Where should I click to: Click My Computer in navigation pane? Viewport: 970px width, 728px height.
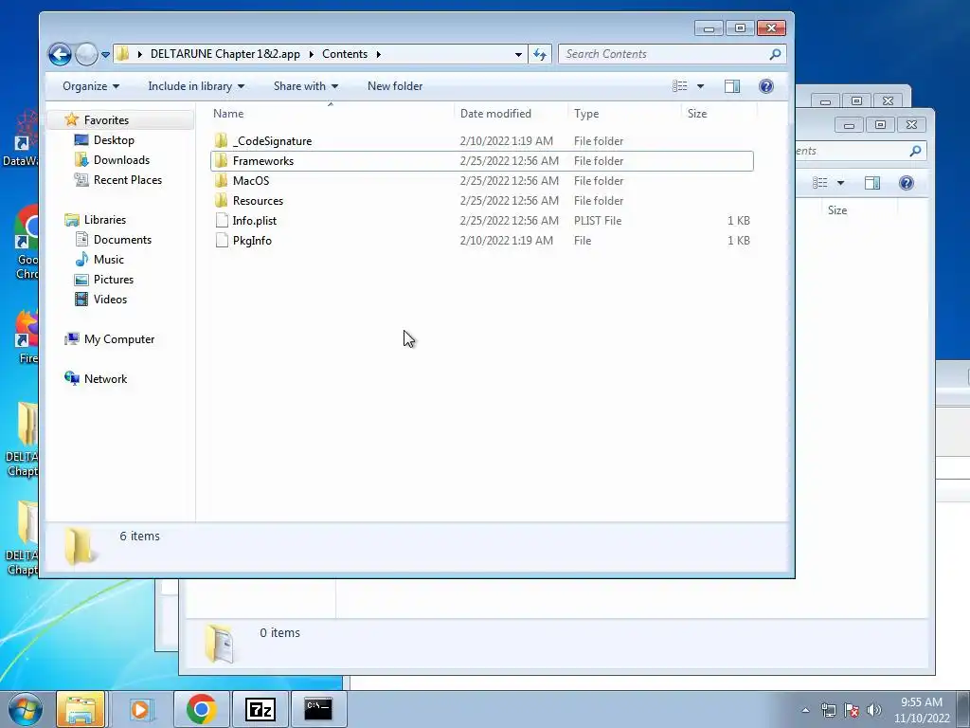click(x=118, y=339)
